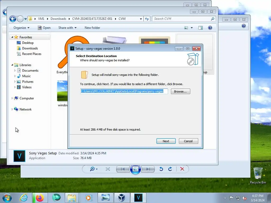Select Downloads in Favorites
271x203 pixels.
tap(30, 48)
